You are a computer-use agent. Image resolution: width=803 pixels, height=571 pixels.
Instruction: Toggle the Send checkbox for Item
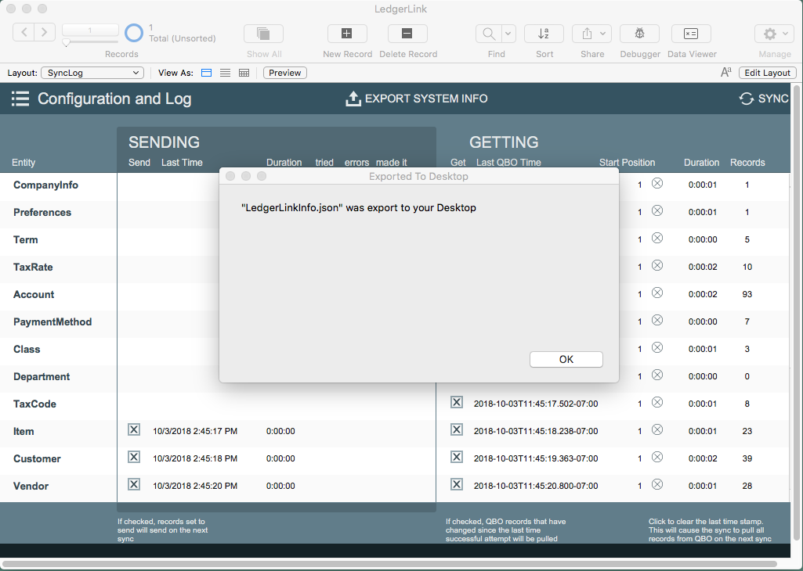coord(134,429)
